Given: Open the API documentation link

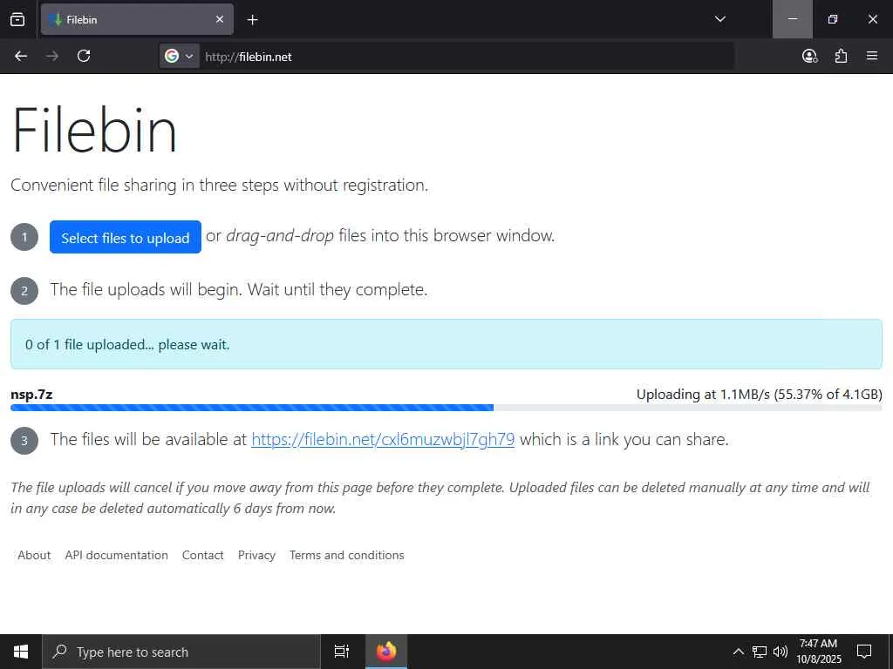Looking at the screenshot, I should (x=116, y=555).
